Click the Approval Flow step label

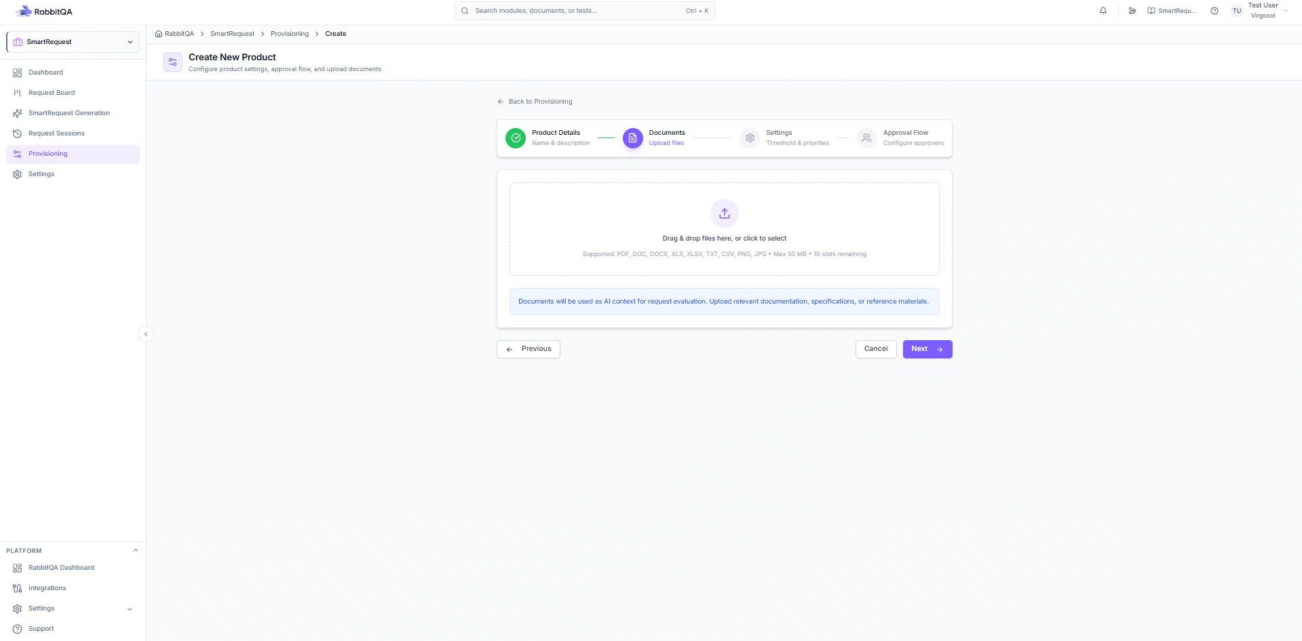tap(906, 133)
